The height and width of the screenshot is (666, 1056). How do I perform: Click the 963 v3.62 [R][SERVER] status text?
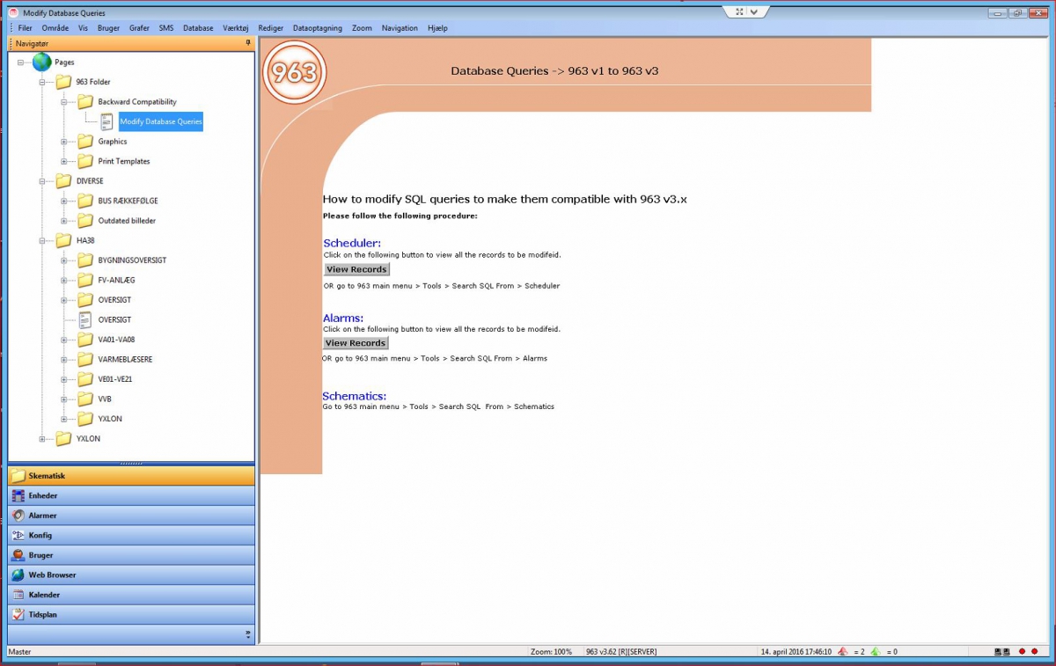click(x=620, y=652)
